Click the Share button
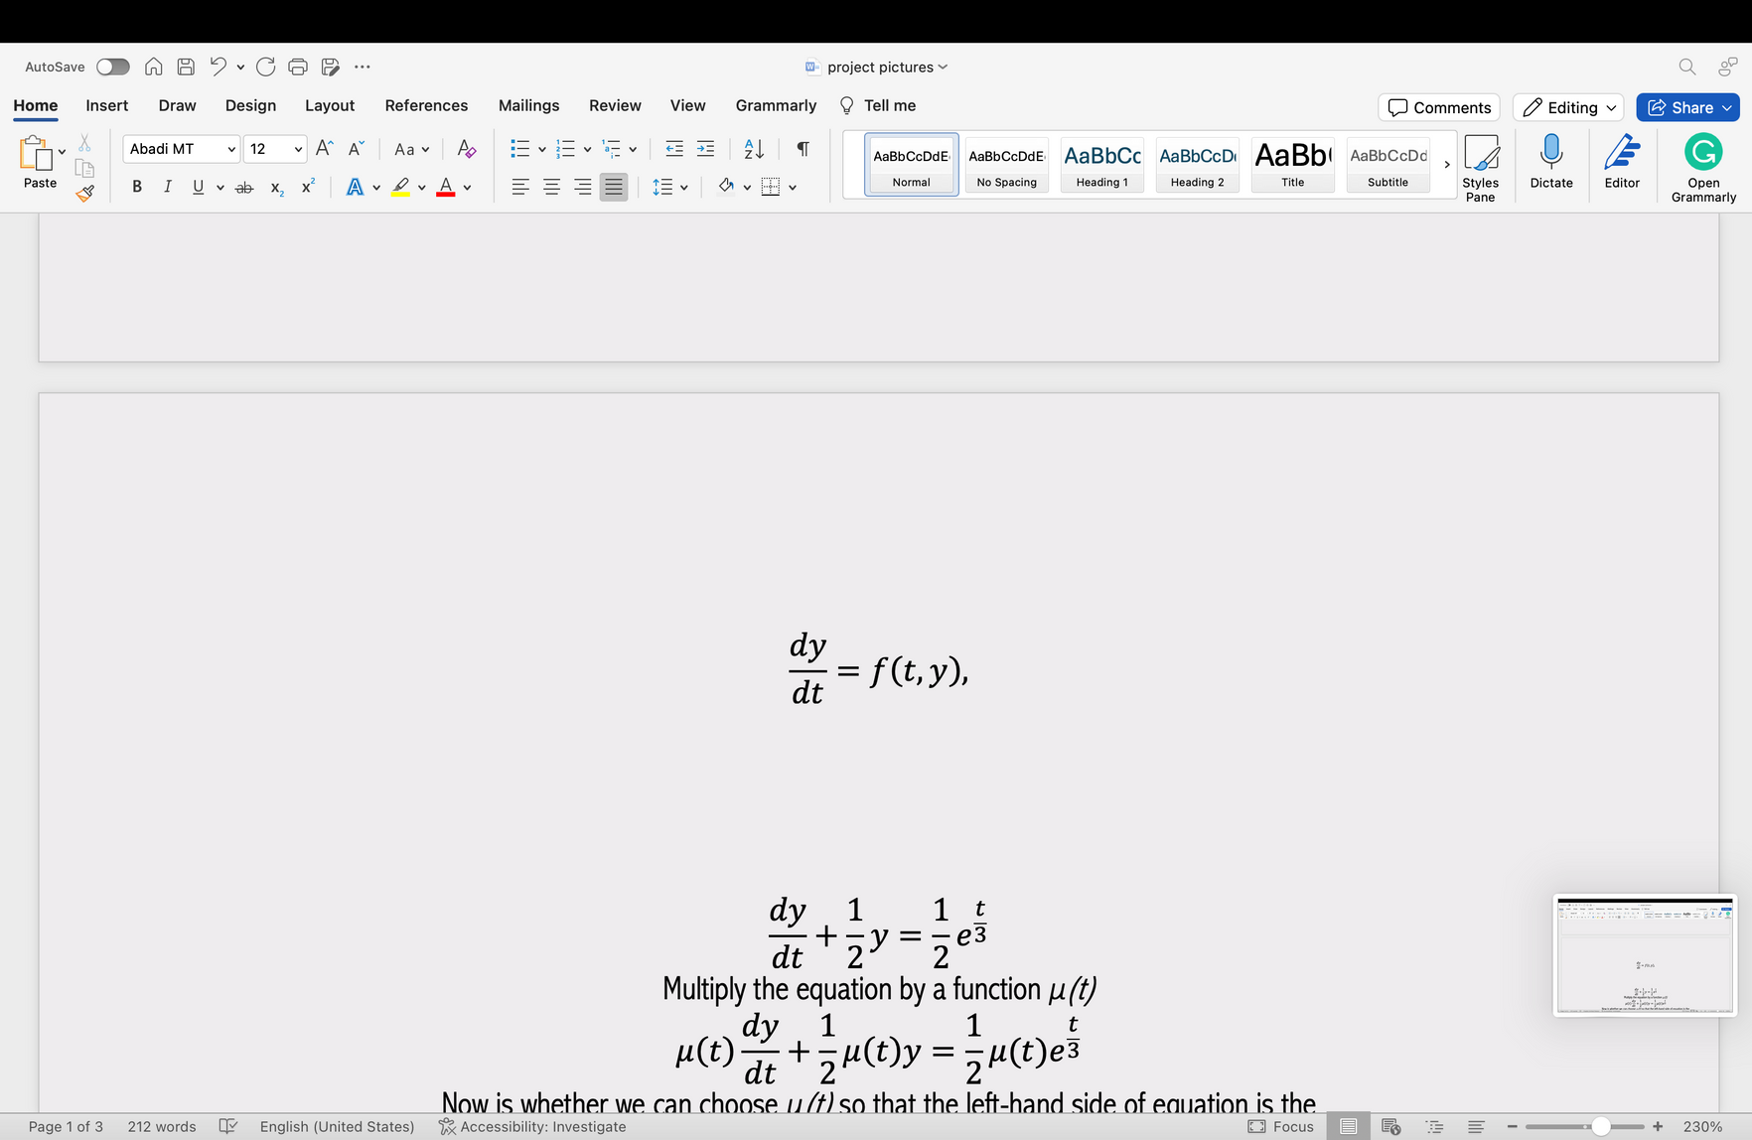The image size is (1752, 1140). pos(1687,107)
